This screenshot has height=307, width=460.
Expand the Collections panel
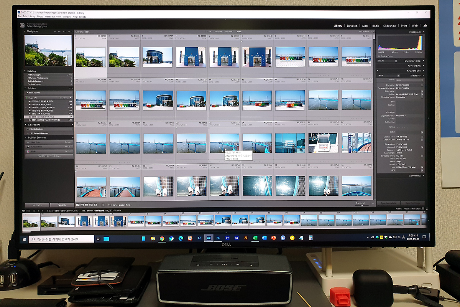(25, 125)
